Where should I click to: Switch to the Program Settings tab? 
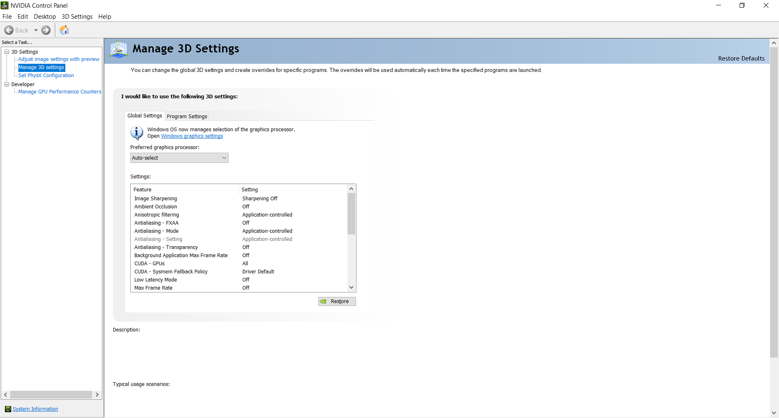tap(187, 117)
